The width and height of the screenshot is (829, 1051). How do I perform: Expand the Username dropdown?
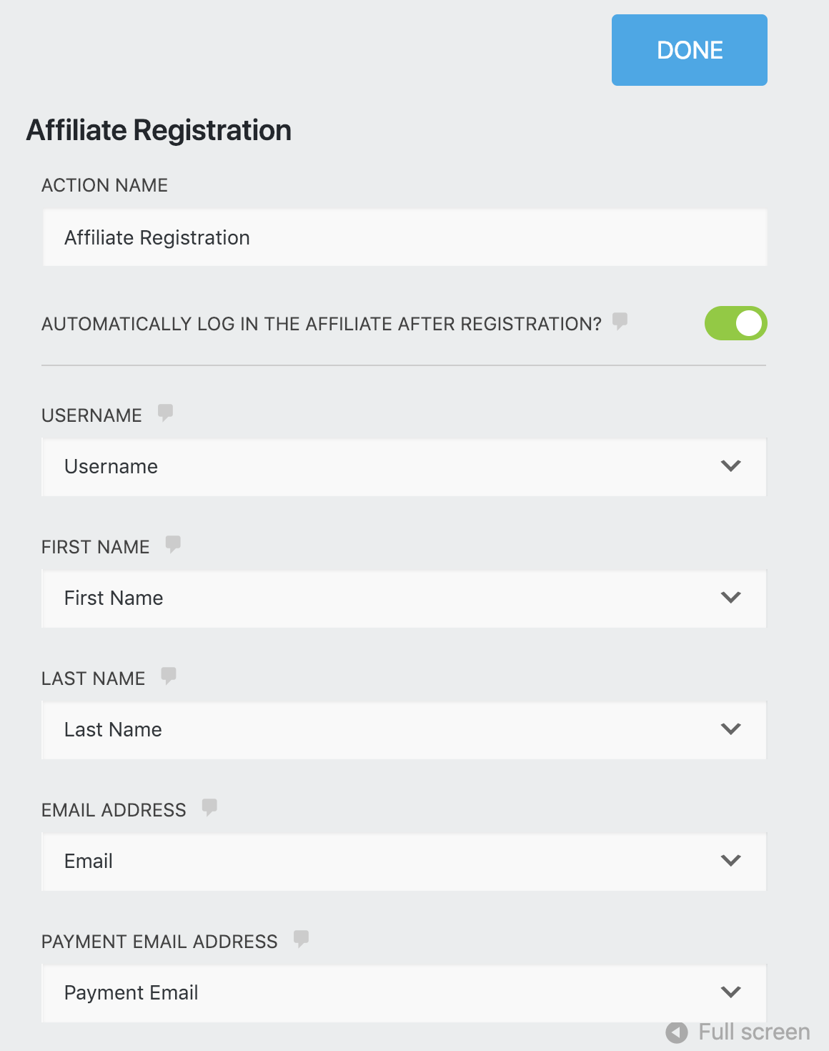point(730,467)
